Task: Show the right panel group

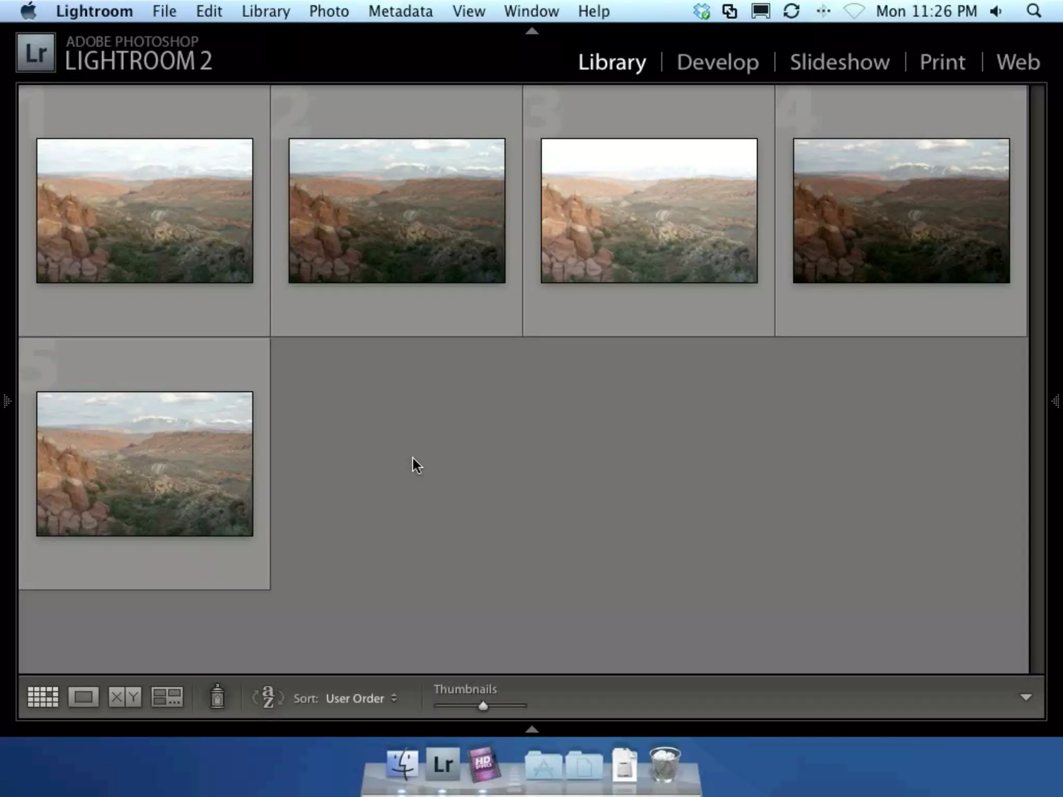Action: click(1056, 401)
